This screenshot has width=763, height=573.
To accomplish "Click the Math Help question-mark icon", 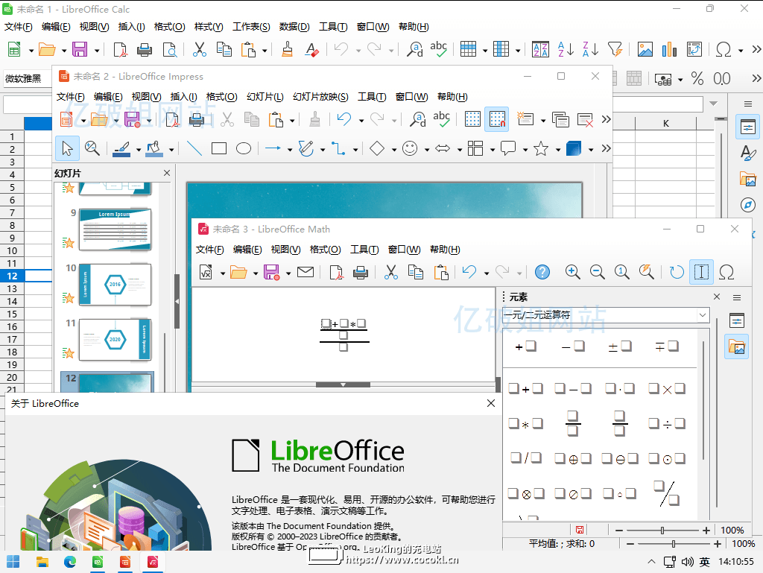I will click(542, 272).
